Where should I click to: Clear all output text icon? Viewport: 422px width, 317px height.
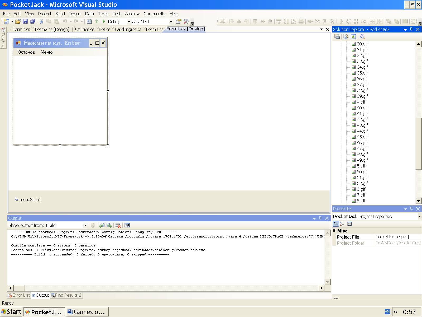click(x=118, y=225)
